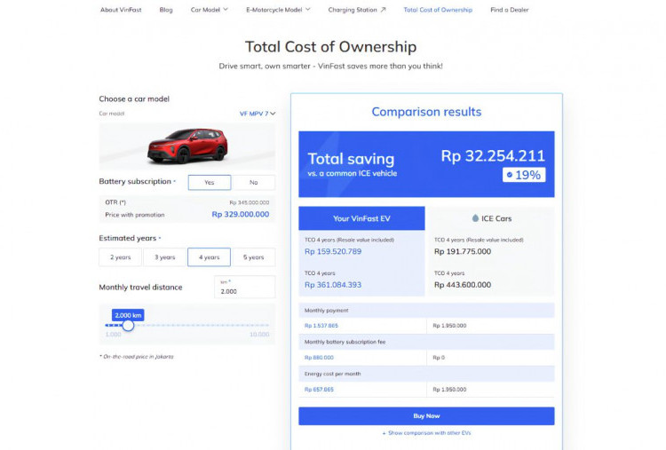Click VinFast TCO value Rp 361.084.393
Screen dimensions: 666x450
(x=333, y=285)
